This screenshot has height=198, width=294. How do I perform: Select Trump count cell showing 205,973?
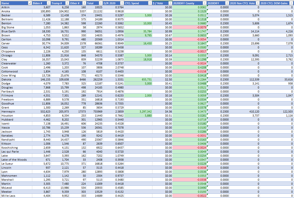click(x=60, y=112)
